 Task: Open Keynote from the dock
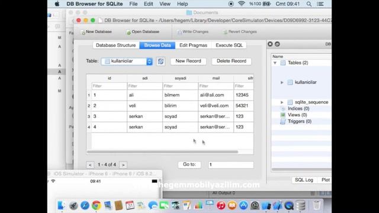pos(210,205)
